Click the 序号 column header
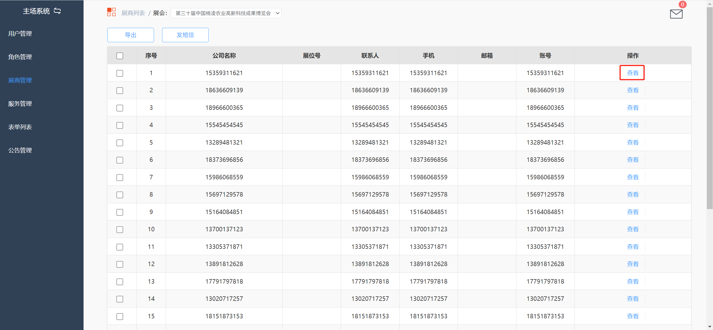This screenshot has height=330, width=713. pos(151,56)
